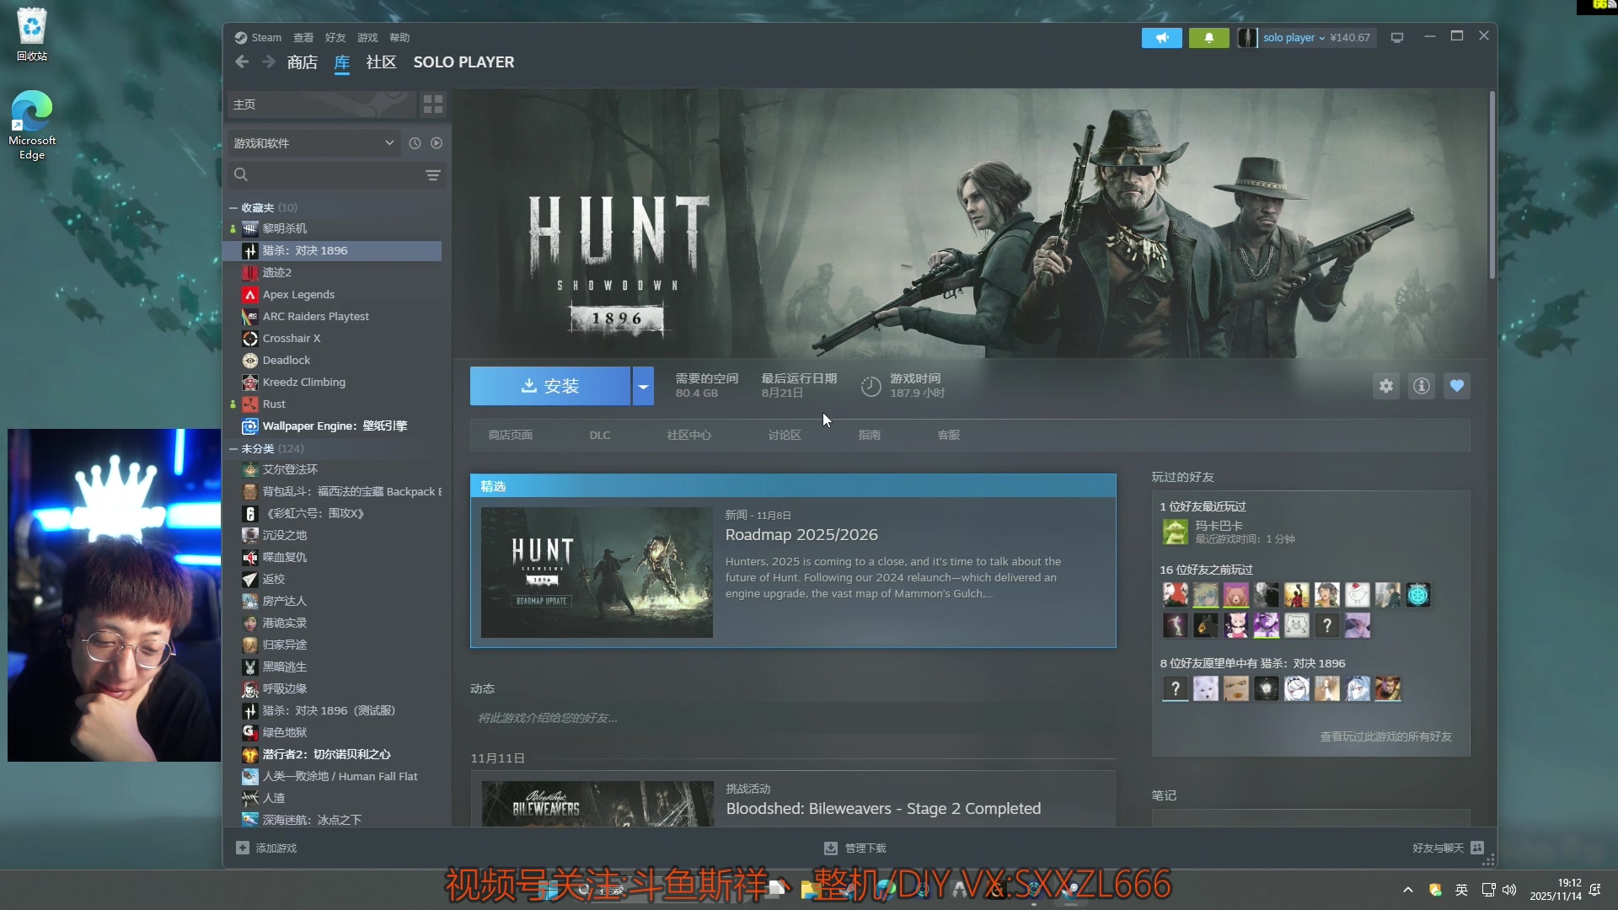Toggle the favorite heart icon

click(1457, 386)
